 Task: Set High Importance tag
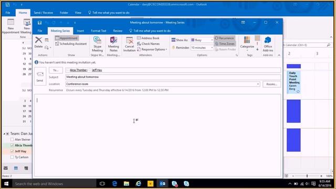[x=257, y=44]
